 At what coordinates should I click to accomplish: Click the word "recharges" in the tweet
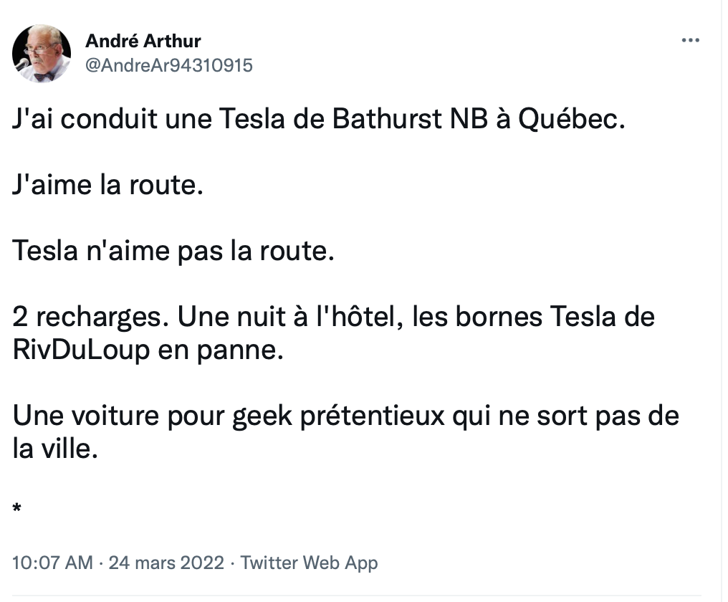pyautogui.click(x=99, y=317)
